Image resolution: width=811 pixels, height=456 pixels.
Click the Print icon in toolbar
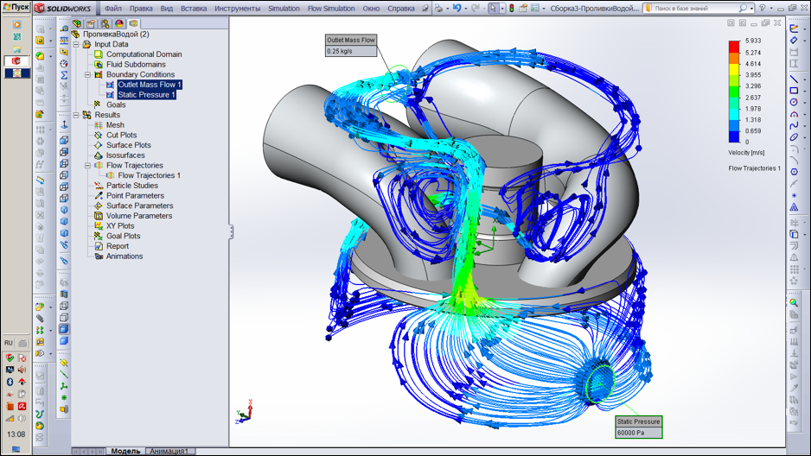point(440,9)
